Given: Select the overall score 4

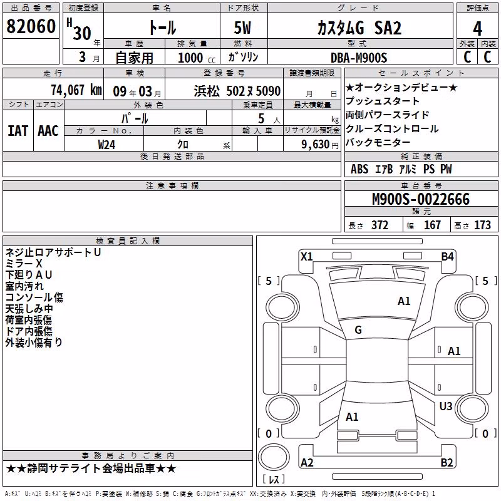Looking at the screenshot, I should (477, 28).
